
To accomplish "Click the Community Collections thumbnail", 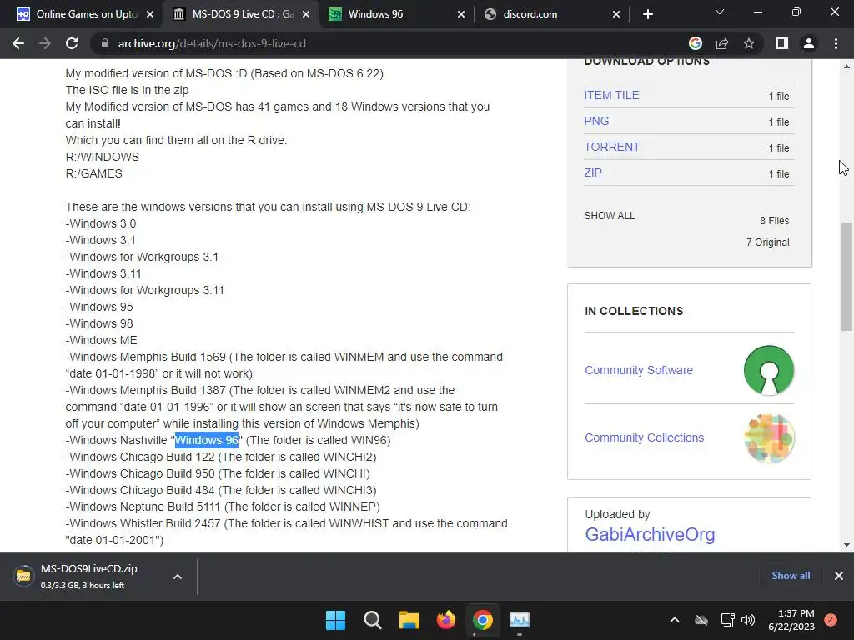I will [x=768, y=438].
